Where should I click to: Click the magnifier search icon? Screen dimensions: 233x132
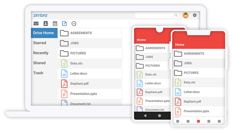point(176,15)
